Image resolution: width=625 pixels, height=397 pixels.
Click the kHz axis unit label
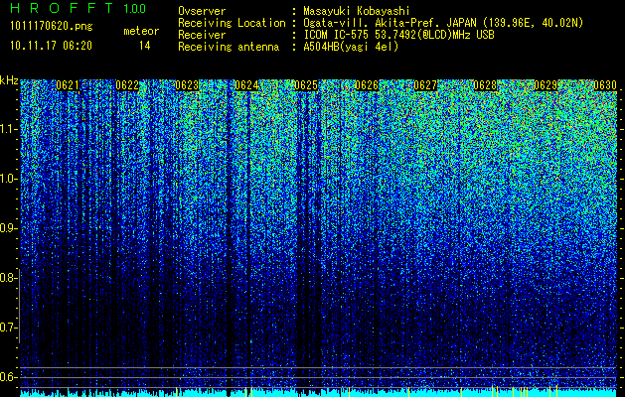pos(9,80)
